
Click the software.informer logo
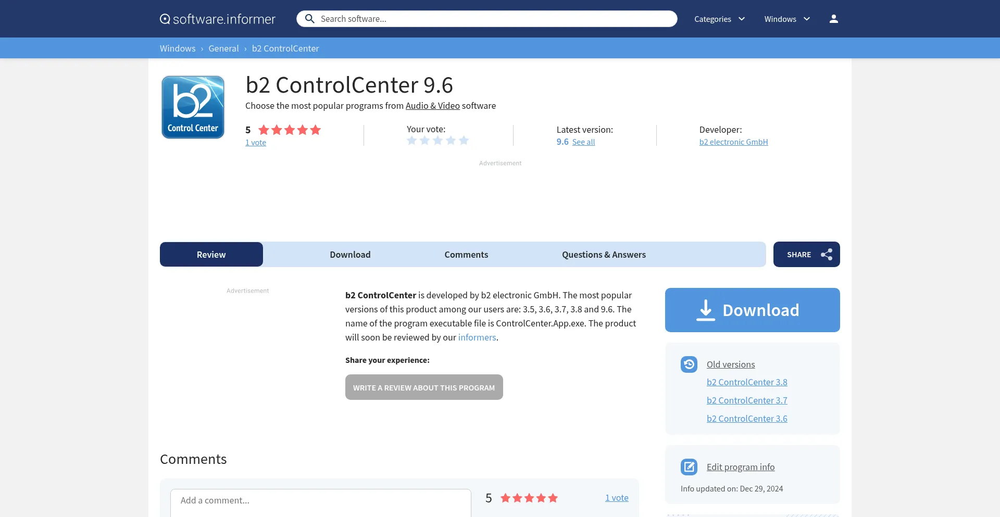tap(217, 19)
